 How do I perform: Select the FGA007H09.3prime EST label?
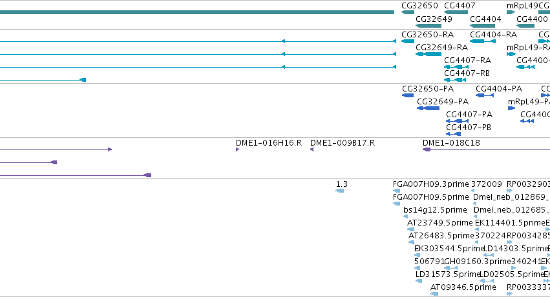pyautogui.click(x=430, y=184)
